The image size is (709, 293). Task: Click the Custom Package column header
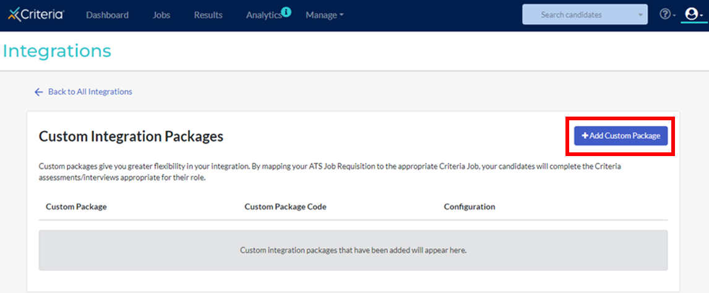coord(76,207)
